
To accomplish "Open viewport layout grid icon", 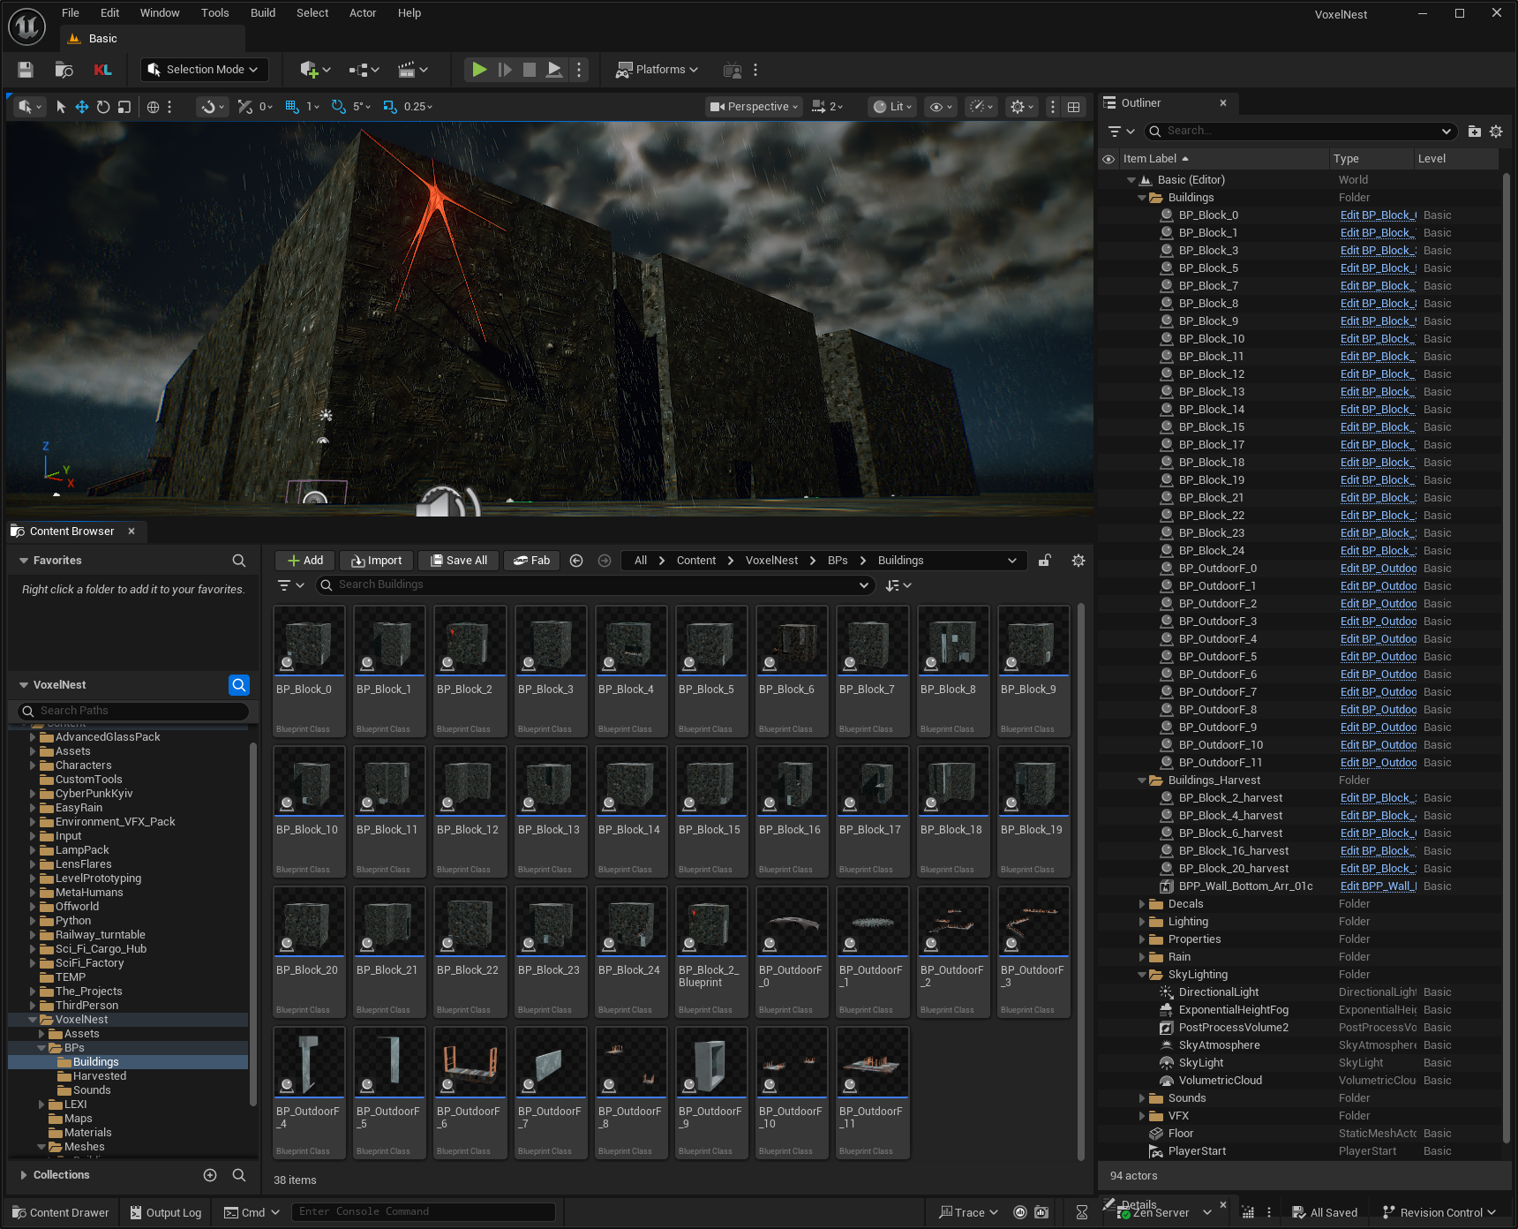I will pos(1074,107).
